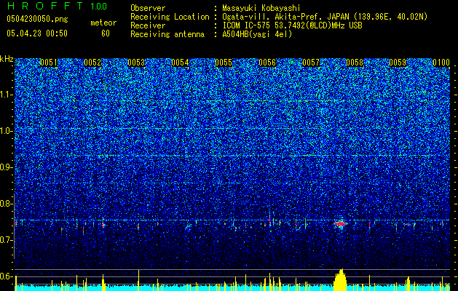Viewport: 458px width, 291px height.
Task: Click the 1.1 frequency axis label
Action: [6, 95]
